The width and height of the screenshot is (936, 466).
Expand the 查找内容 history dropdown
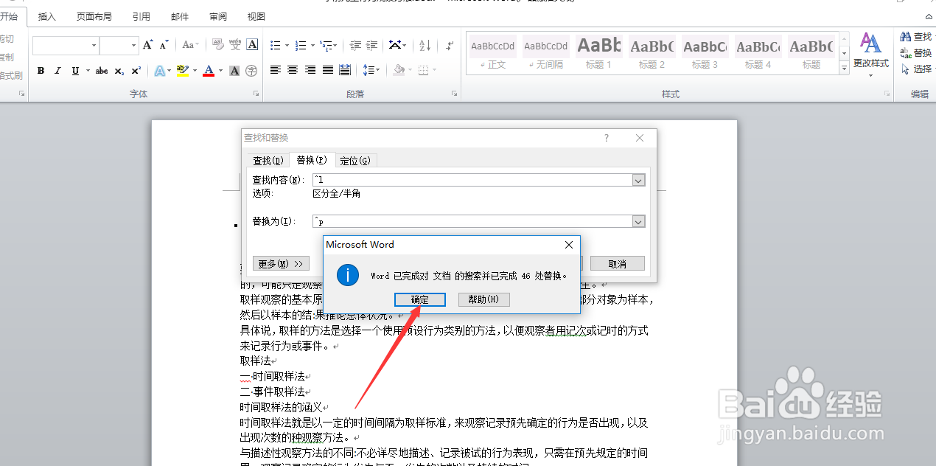[x=638, y=180]
